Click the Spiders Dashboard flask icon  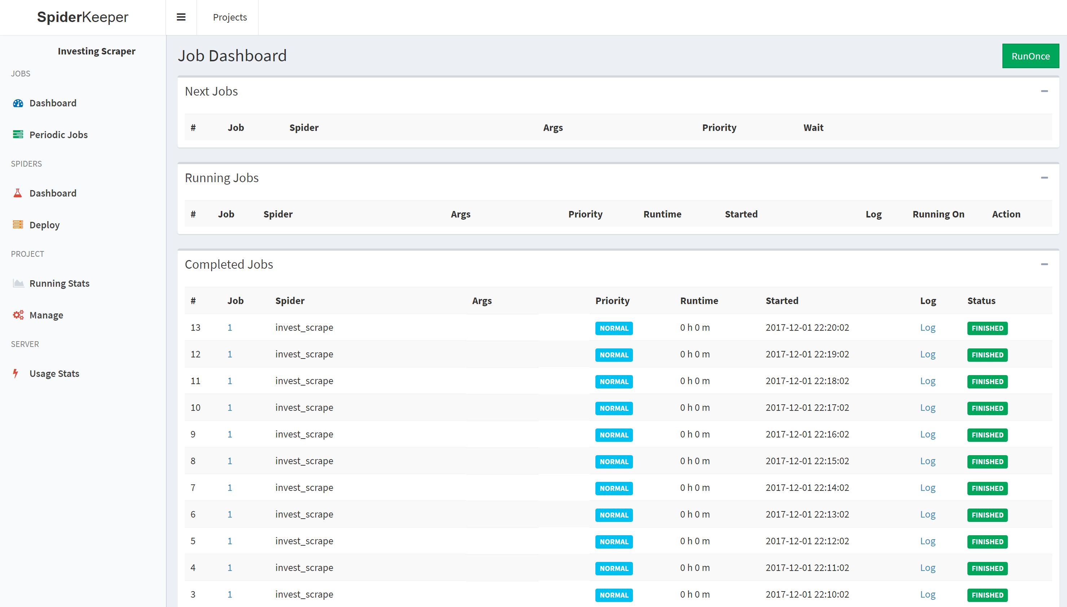(x=18, y=193)
